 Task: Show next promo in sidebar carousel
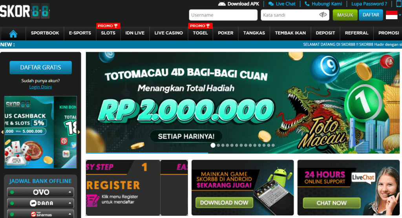point(79,132)
